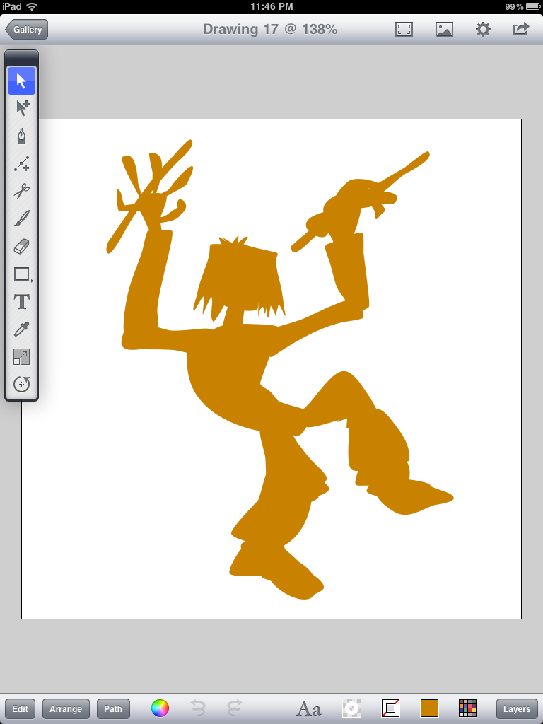Open the color swatches grid

(x=468, y=708)
